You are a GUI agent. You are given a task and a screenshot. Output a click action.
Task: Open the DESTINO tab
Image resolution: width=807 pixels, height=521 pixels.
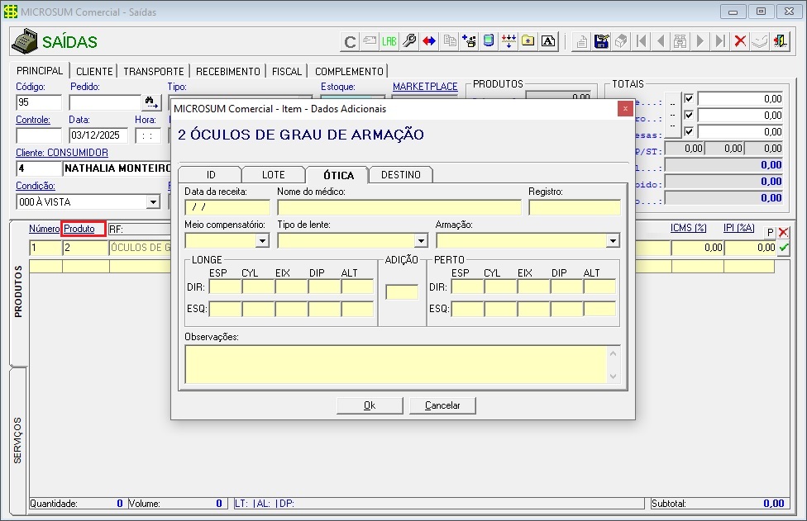401,175
